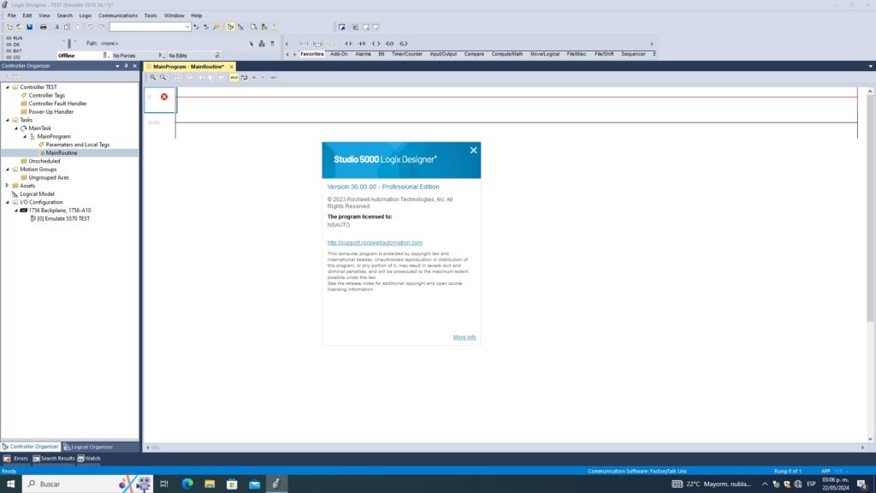876x493 pixels.
Task: Click the Print icon in the toolbar
Action: point(43,27)
